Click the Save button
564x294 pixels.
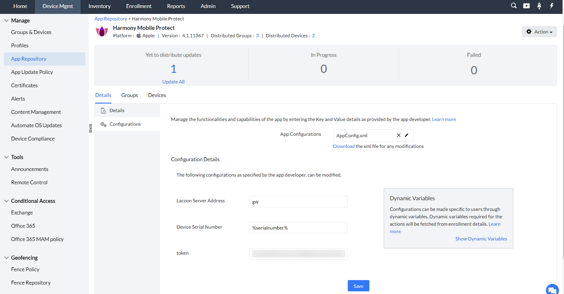tap(358, 286)
